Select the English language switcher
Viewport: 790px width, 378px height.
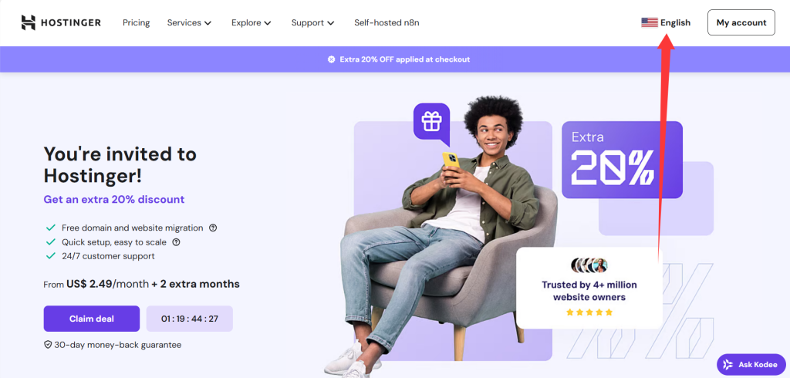point(666,22)
